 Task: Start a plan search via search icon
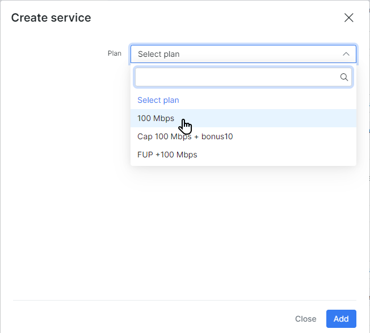coord(344,77)
